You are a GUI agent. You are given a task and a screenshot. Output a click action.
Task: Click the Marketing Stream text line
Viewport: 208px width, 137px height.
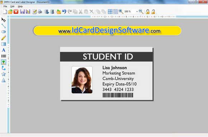pyautogui.click(x=119, y=73)
